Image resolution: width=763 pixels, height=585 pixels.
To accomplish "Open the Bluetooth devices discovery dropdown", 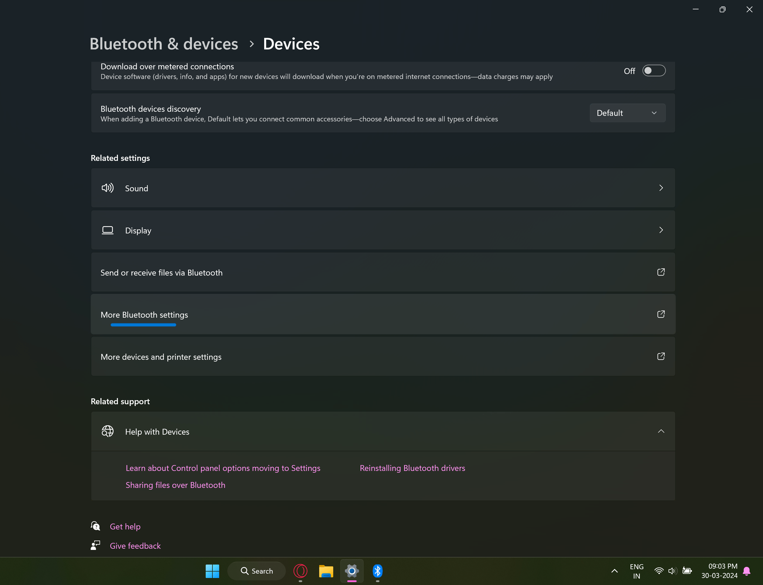I will pos(627,113).
